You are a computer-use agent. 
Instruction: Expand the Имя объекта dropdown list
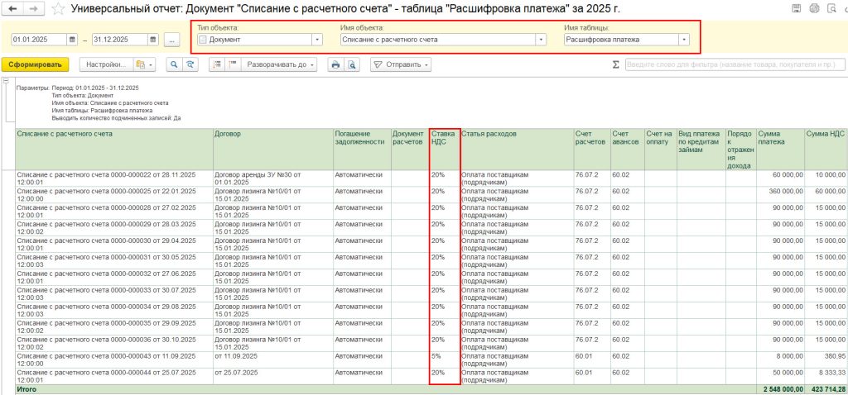pyautogui.click(x=541, y=40)
